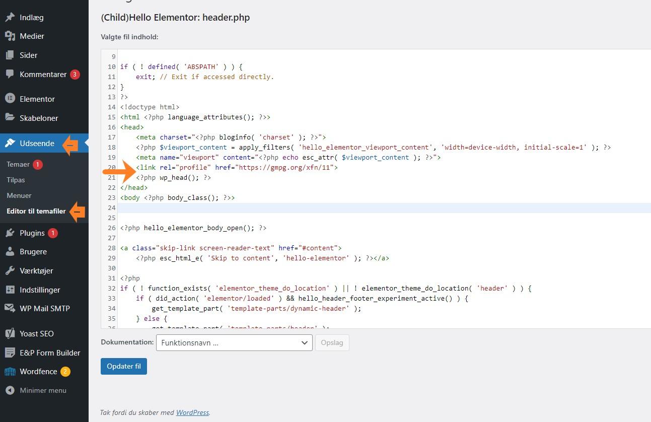This screenshot has height=422, width=651.
Task: Click the meta name="viewport" code line
Action: point(288,157)
